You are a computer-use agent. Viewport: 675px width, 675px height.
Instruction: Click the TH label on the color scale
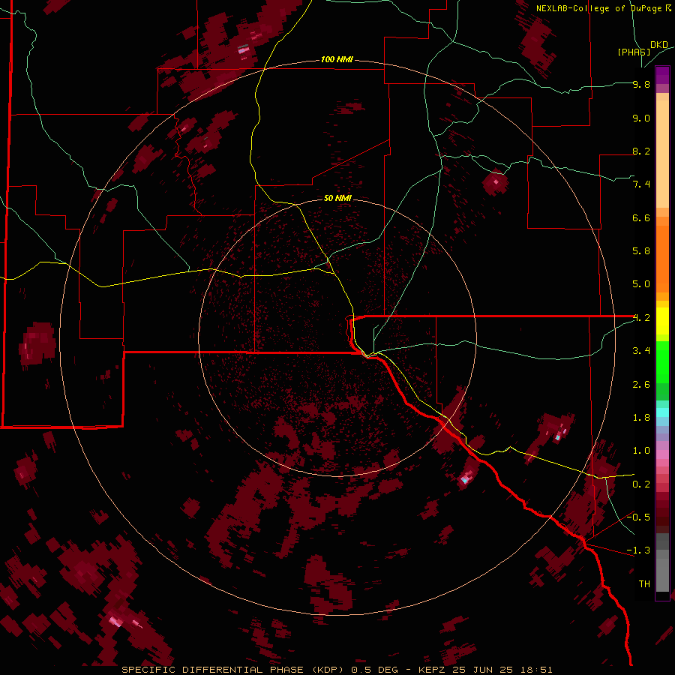click(644, 584)
